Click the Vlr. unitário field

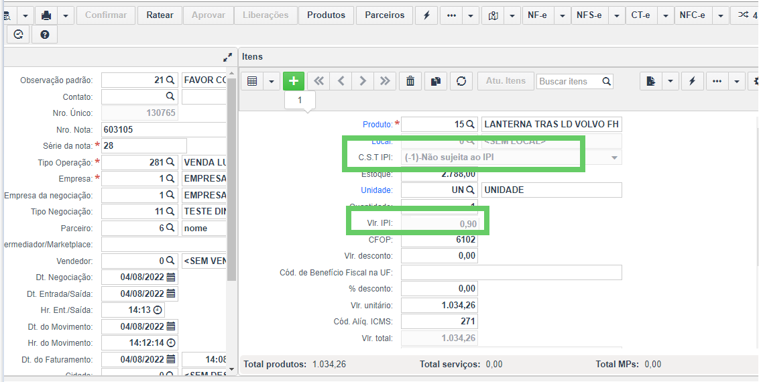click(x=440, y=305)
